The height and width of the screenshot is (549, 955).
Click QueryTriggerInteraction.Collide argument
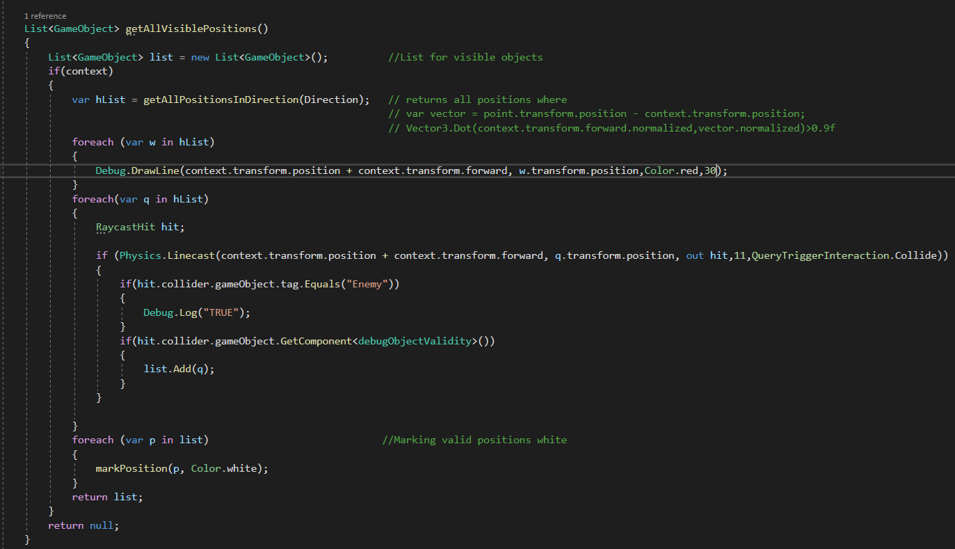pyautogui.click(x=844, y=255)
